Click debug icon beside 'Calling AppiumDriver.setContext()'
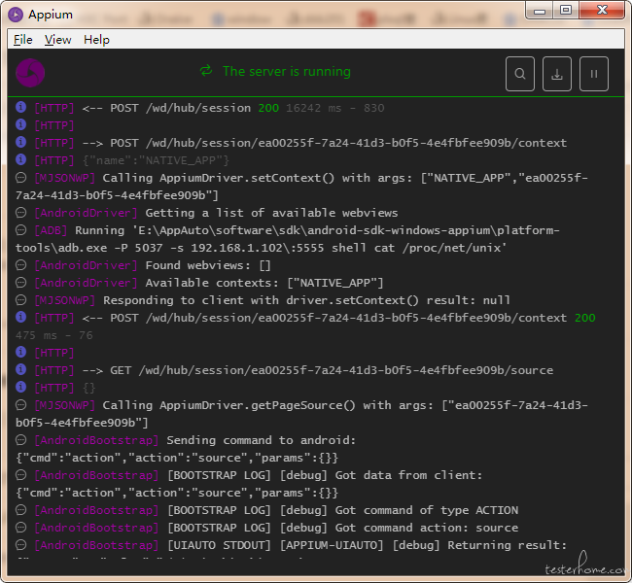The height and width of the screenshot is (583, 632). point(21,177)
